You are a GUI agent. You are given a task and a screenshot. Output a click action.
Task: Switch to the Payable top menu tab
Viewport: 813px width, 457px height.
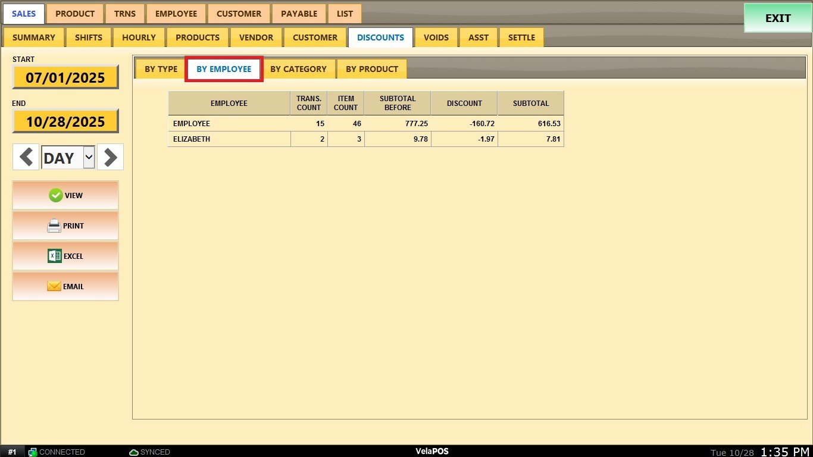coord(299,14)
